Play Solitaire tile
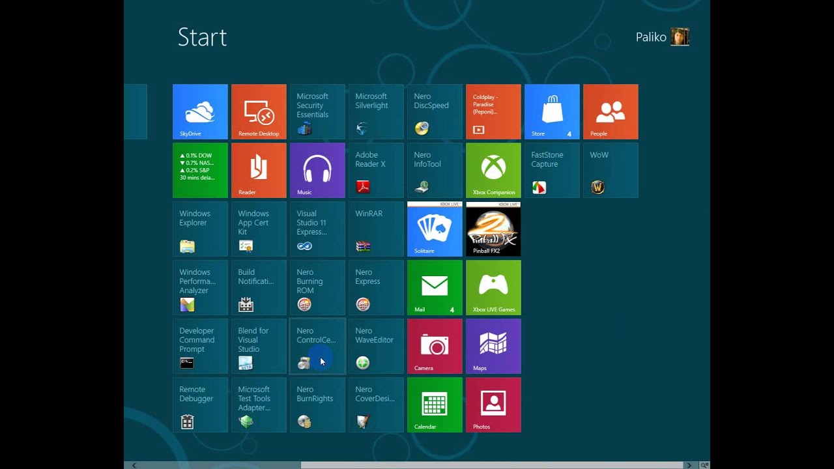This screenshot has height=469, width=834. point(435,229)
